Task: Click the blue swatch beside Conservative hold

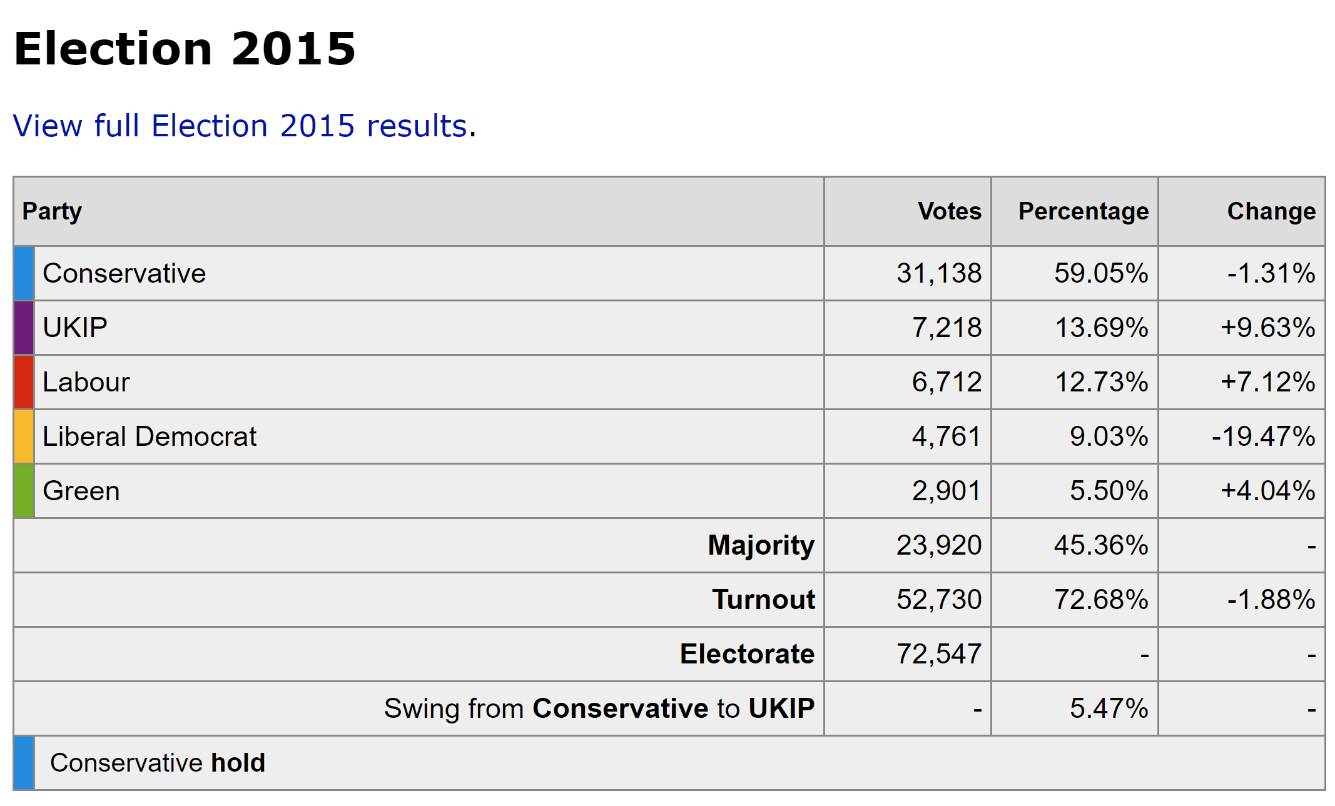Action: click(x=24, y=763)
